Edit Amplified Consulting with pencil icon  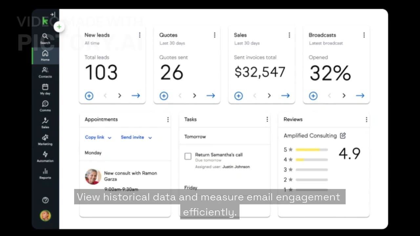pos(343,135)
